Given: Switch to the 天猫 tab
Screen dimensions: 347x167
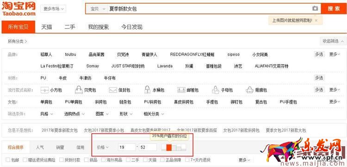Looking at the screenshot, I should click(x=47, y=27).
